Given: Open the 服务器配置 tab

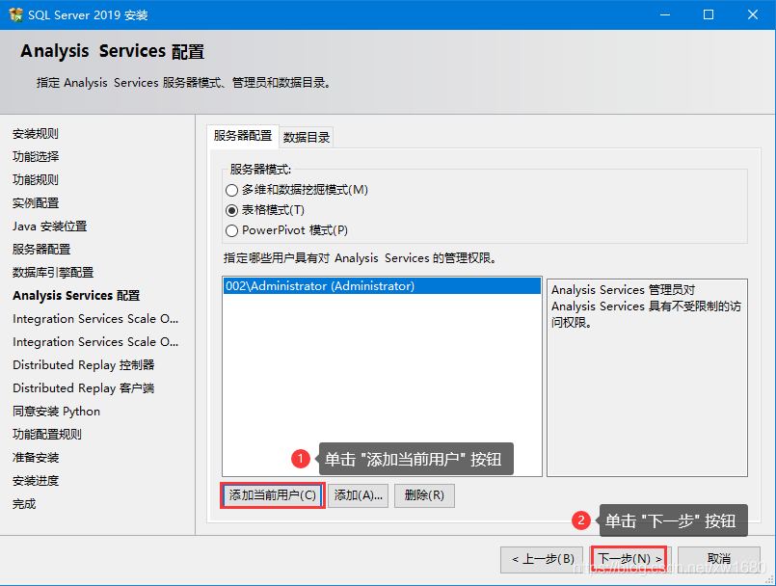Looking at the screenshot, I should click(243, 136).
